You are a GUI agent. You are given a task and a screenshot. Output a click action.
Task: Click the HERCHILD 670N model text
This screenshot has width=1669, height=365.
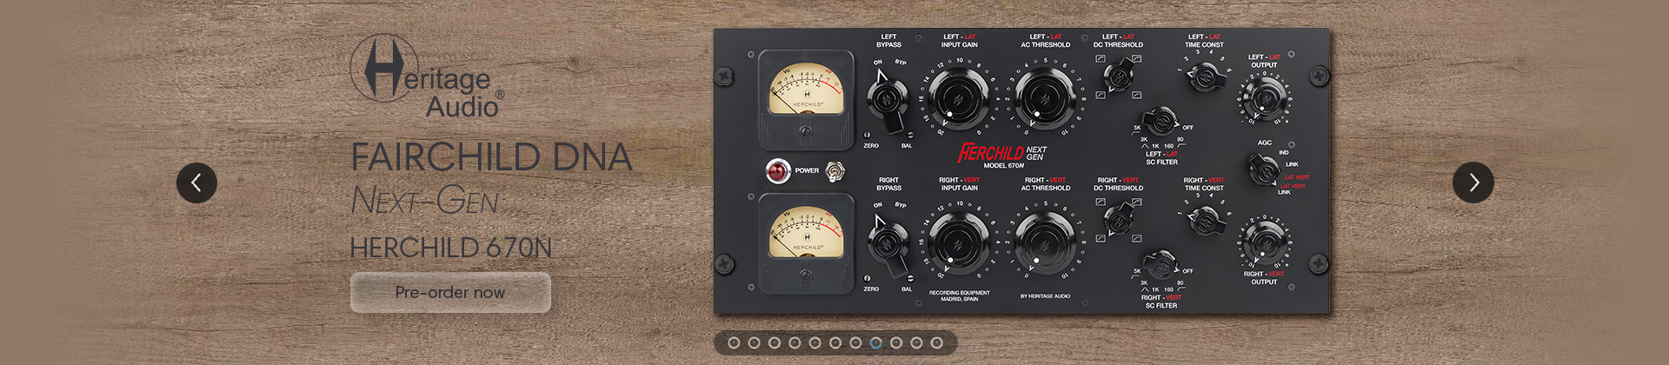click(x=451, y=248)
